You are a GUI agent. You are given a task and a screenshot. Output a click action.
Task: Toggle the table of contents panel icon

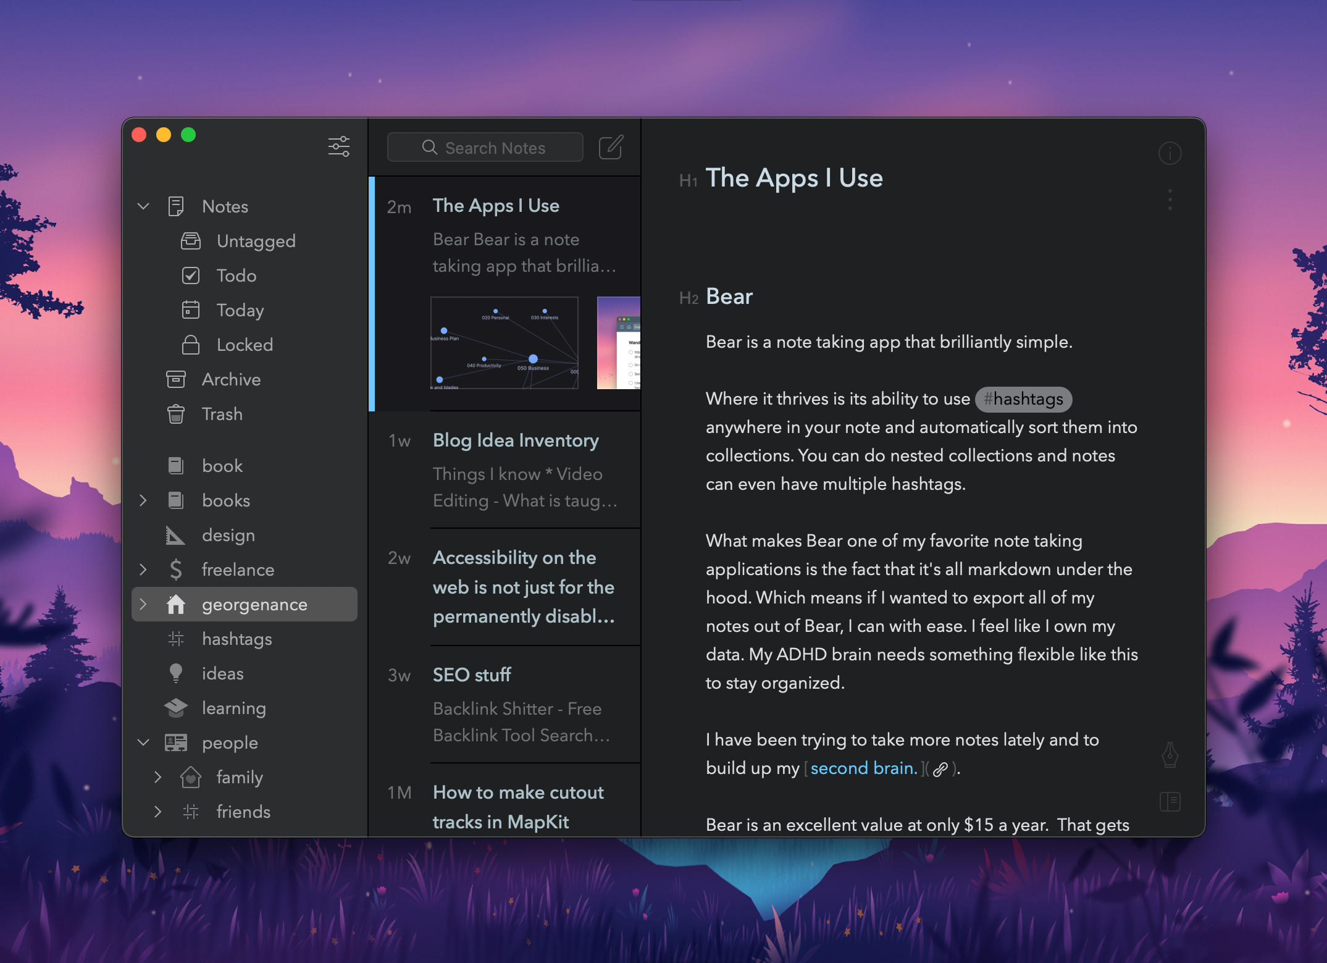coord(1170,802)
